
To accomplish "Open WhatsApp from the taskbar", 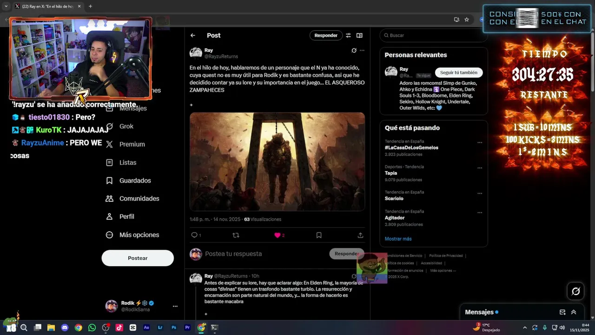I will pyautogui.click(x=92, y=328).
